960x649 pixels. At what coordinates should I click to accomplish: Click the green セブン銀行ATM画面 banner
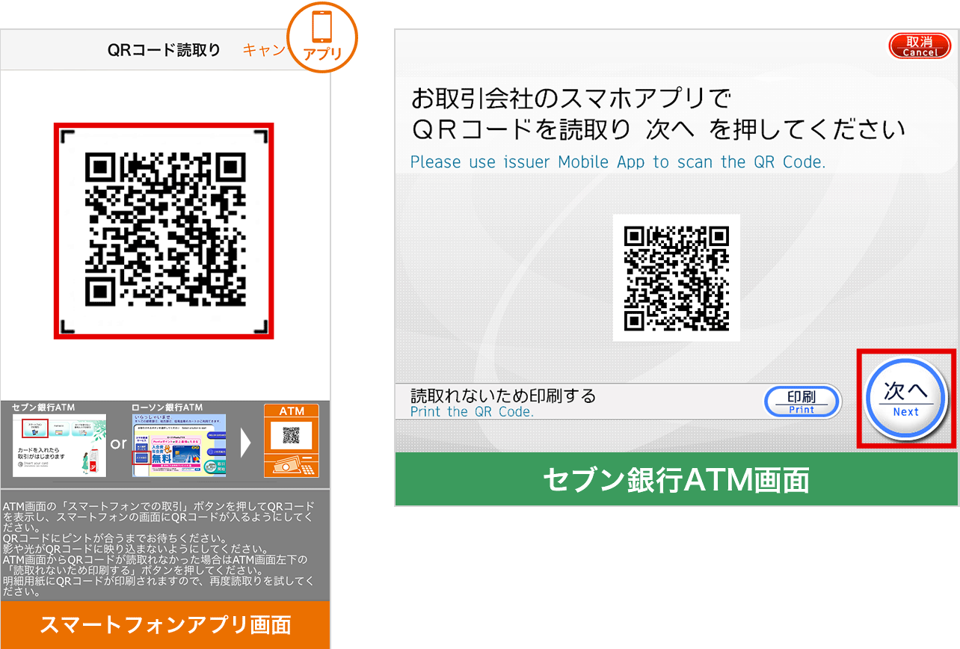point(675,479)
